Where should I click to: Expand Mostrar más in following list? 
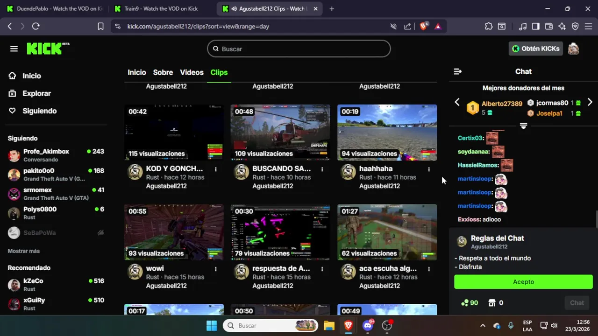click(x=24, y=251)
